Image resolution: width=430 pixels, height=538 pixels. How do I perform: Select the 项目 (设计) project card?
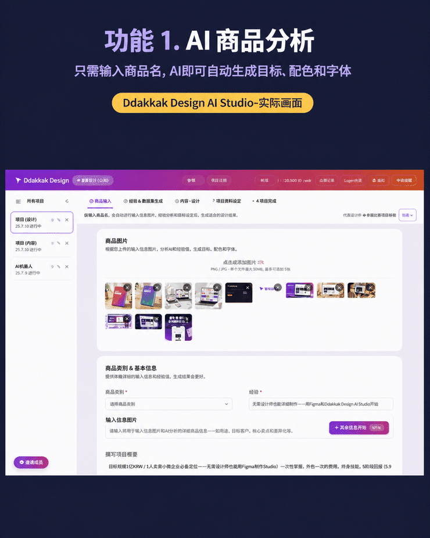point(42,222)
